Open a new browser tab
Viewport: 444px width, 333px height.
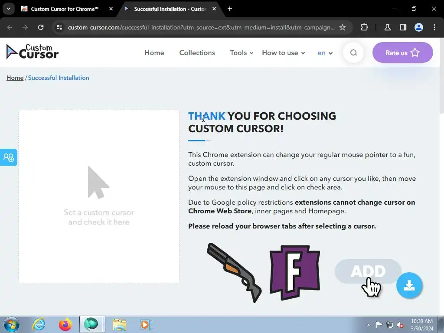(x=230, y=9)
